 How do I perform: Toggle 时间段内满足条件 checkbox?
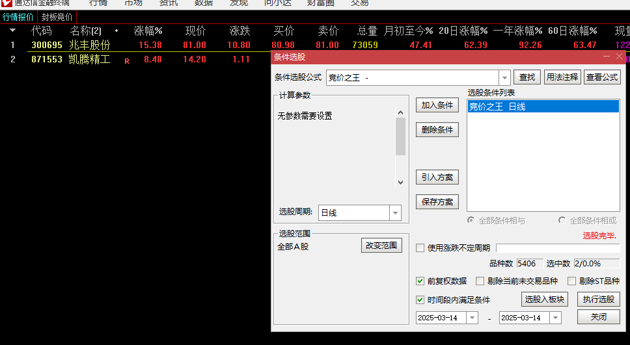(x=420, y=300)
